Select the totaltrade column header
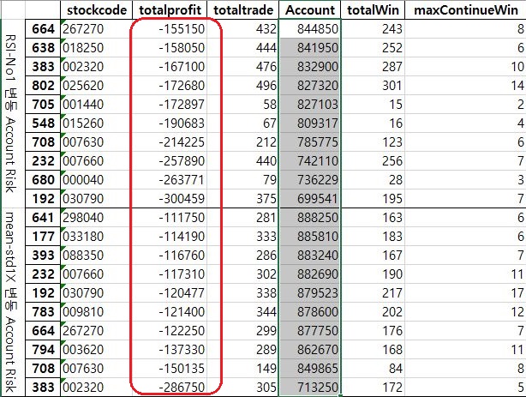The width and height of the screenshot is (526, 397). pos(243,9)
